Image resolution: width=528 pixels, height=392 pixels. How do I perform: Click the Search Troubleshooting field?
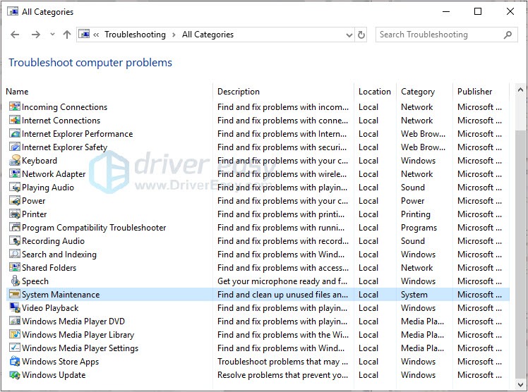pos(439,35)
